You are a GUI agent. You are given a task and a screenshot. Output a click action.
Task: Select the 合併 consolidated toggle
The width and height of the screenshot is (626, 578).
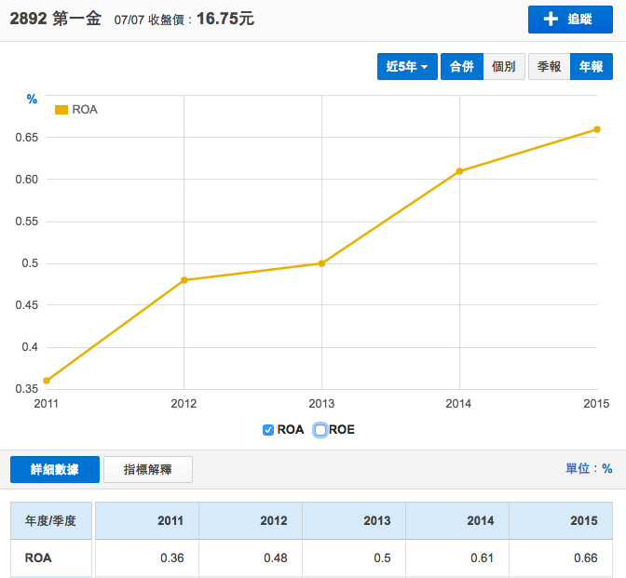click(461, 67)
